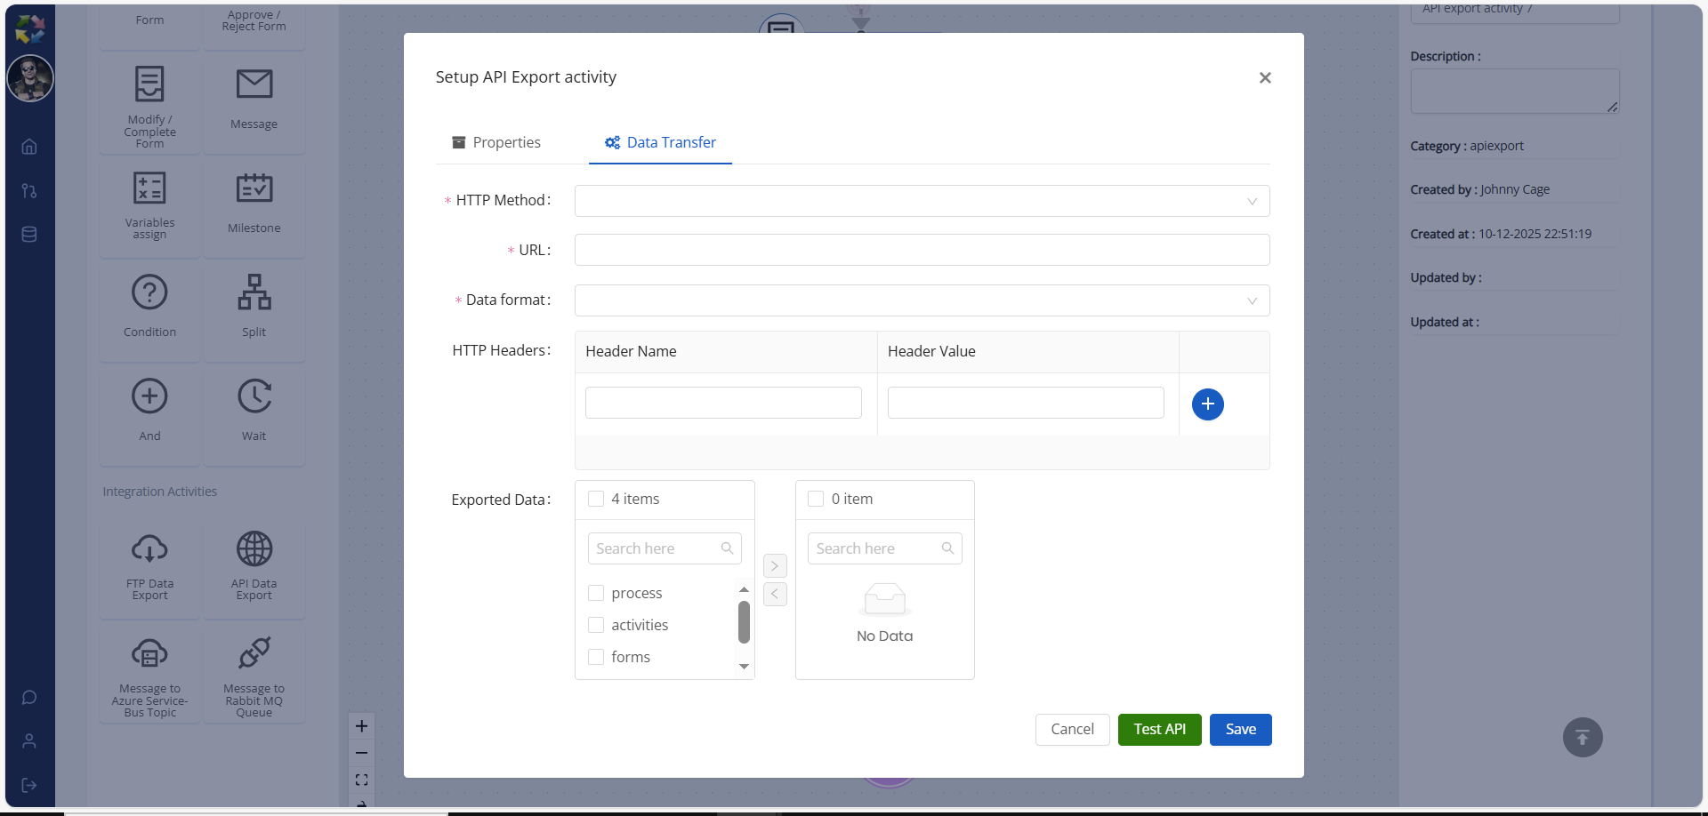Screen dimensions: 1708x816
Task: Click the Wait activity clock icon
Action: point(254,396)
